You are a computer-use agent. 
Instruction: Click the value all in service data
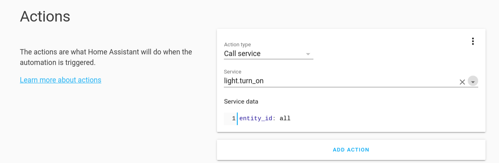[285, 118]
